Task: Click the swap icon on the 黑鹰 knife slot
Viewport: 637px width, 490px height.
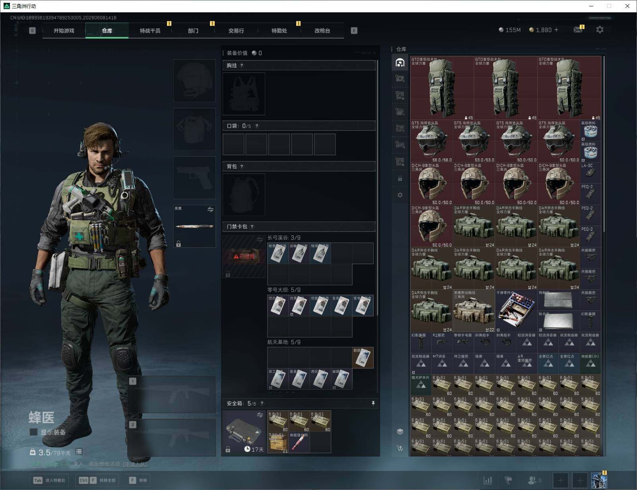Action: tap(210, 210)
